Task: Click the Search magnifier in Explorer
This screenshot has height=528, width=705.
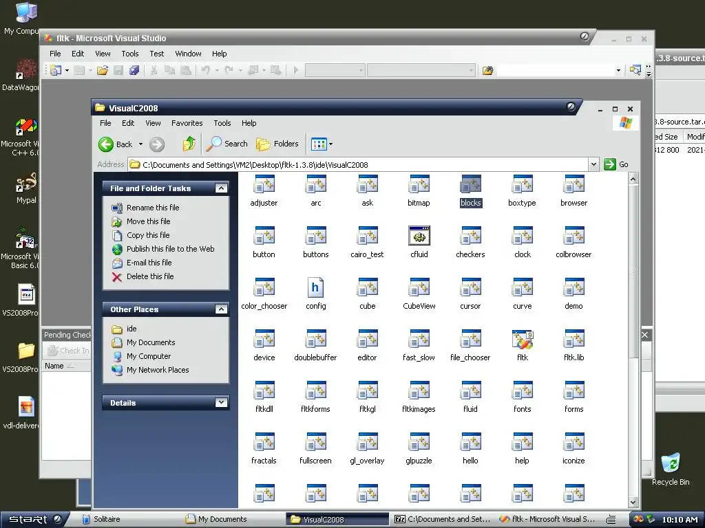Action: [x=227, y=144]
